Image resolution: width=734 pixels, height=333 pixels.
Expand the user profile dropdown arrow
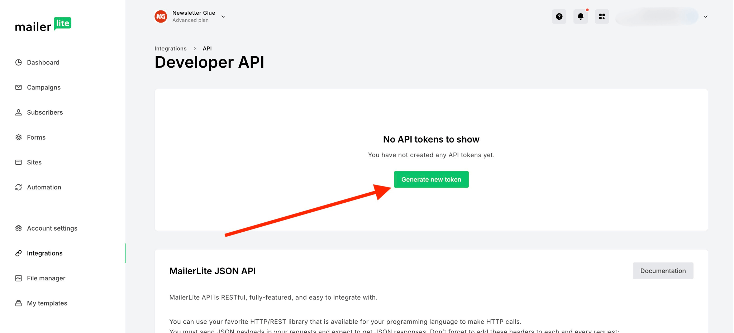point(705,16)
